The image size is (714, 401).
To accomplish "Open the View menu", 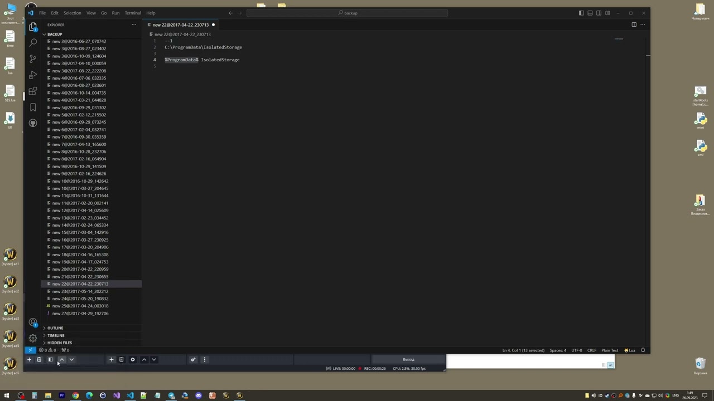I will (91, 13).
